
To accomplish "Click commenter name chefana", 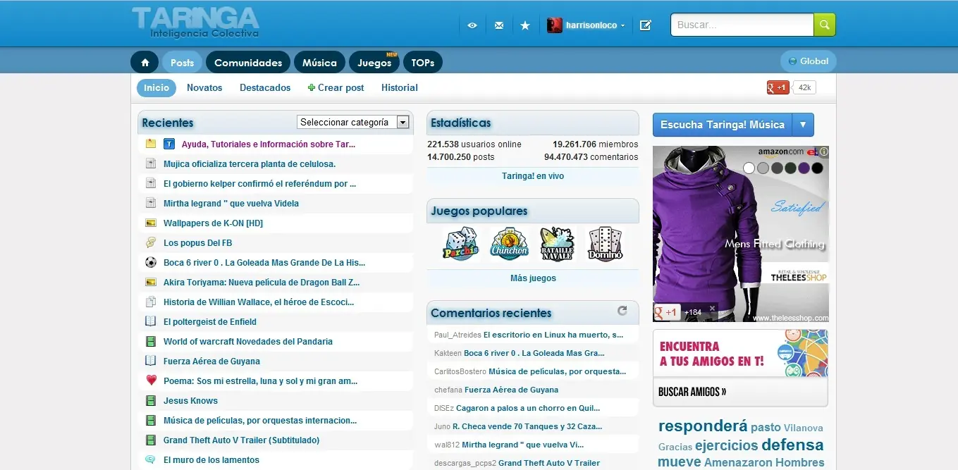I will coord(448,390).
